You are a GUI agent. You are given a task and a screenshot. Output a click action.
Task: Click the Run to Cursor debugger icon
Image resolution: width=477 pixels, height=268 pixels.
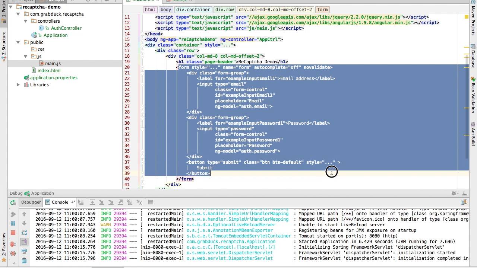(x=139, y=202)
